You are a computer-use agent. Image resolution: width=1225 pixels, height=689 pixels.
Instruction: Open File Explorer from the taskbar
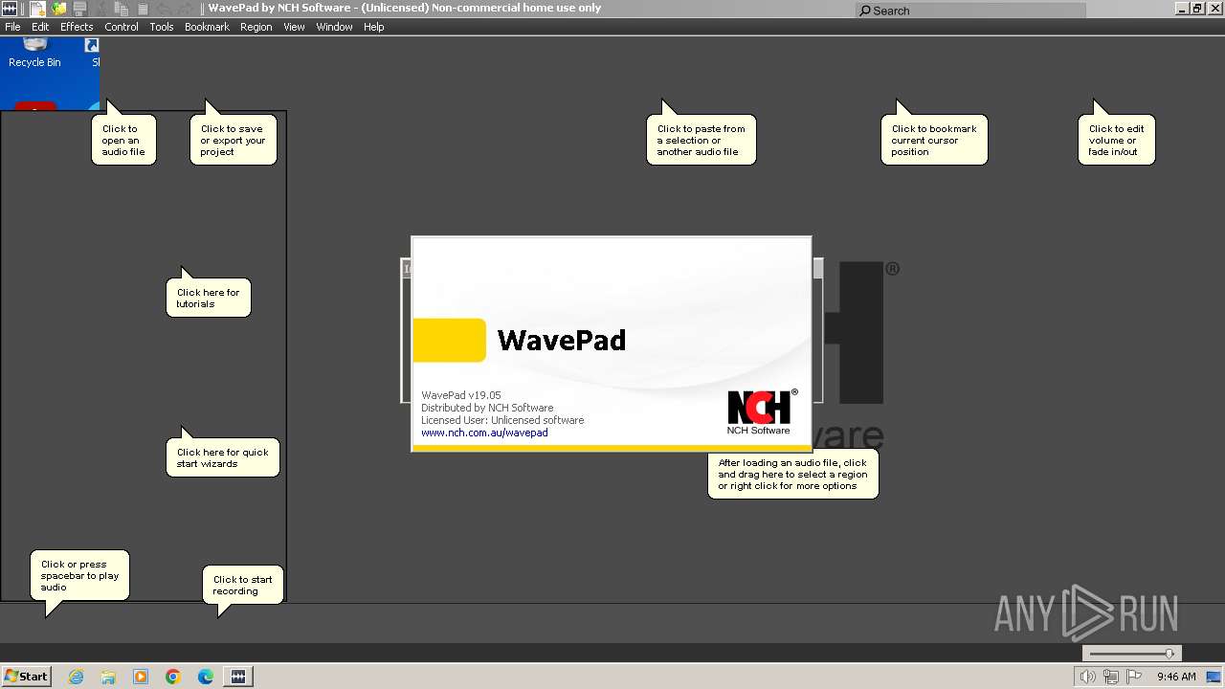click(x=108, y=677)
